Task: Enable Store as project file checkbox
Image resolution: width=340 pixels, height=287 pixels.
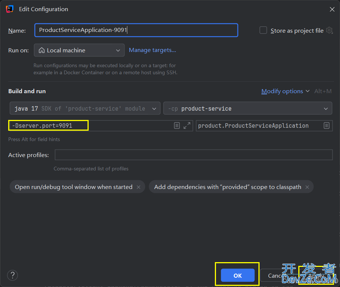Action: tap(263, 30)
